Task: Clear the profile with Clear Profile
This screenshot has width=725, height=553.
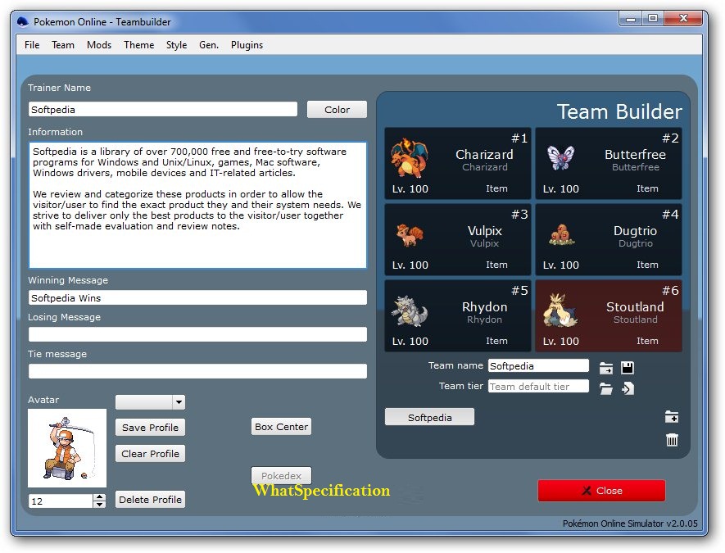Action: point(150,453)
